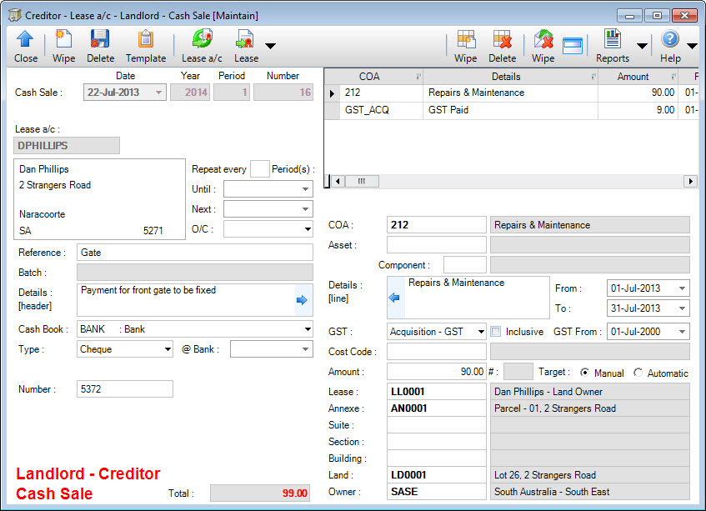This screenshot has height=511, width=706.
Task: Open the Type Cheque dropdown
Action: point(168,349)
